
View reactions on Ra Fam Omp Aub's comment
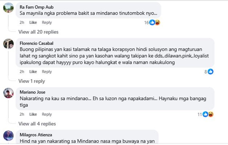[x=155, y=22]
